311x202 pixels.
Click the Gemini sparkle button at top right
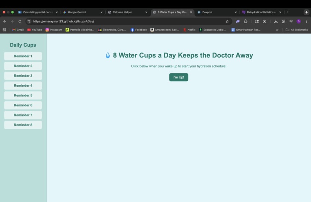[x=306, y=12]
